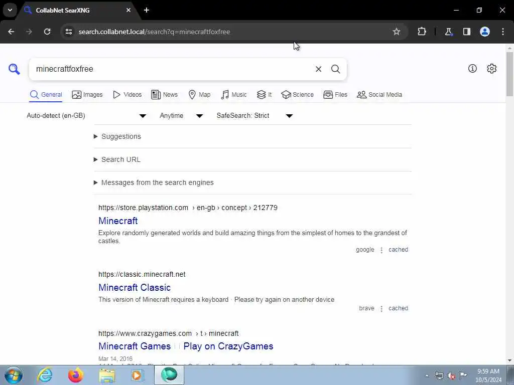
Task: Open the Anytime time range dropdown
Action: point(181,116)
